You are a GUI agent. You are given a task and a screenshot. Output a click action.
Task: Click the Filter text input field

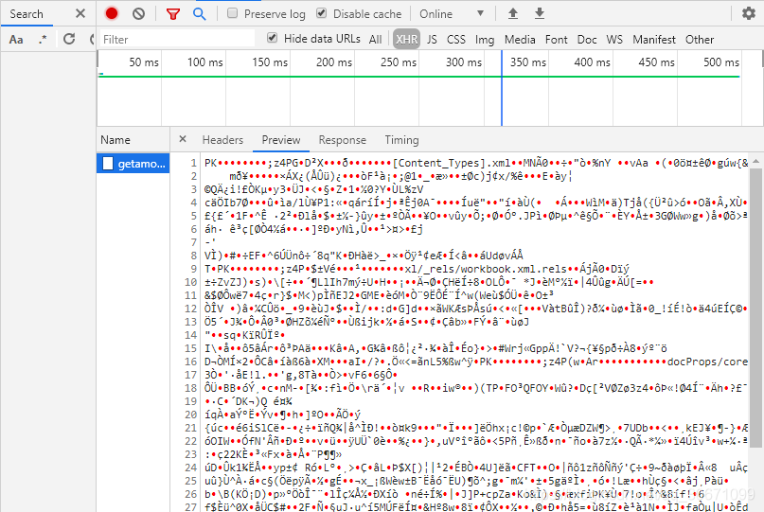[x=177, y=40]
